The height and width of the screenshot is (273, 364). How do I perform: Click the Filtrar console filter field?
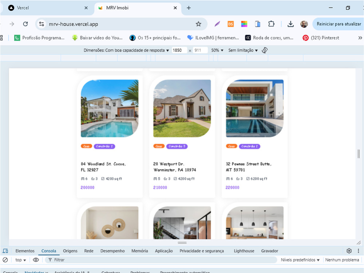click(x=161, y=260)
